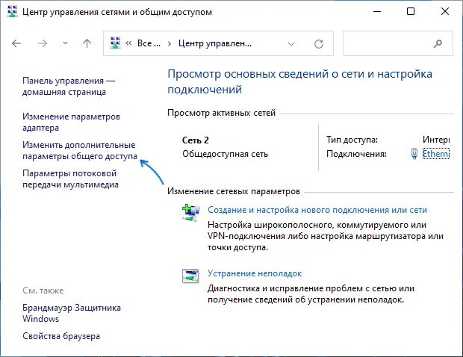Screen dimensions: 463x357
Task: Maximize the window
Action: point(411,11)
